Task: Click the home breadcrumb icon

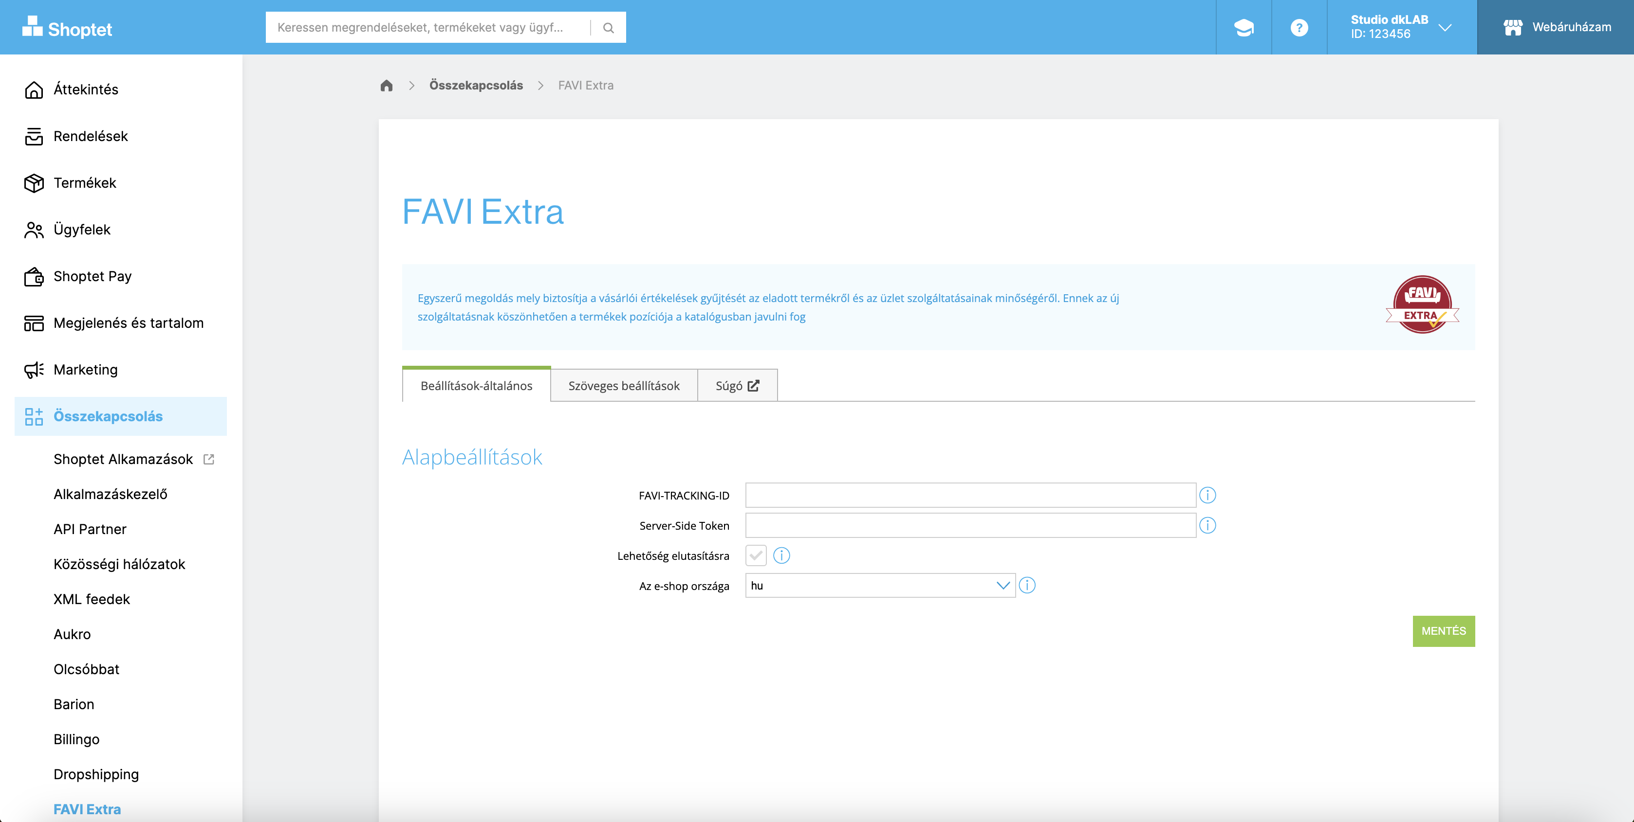Action: [386, 86]
